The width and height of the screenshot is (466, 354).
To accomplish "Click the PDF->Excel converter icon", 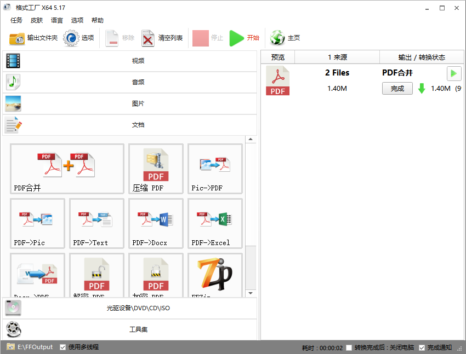I will [x=215, y=223].
